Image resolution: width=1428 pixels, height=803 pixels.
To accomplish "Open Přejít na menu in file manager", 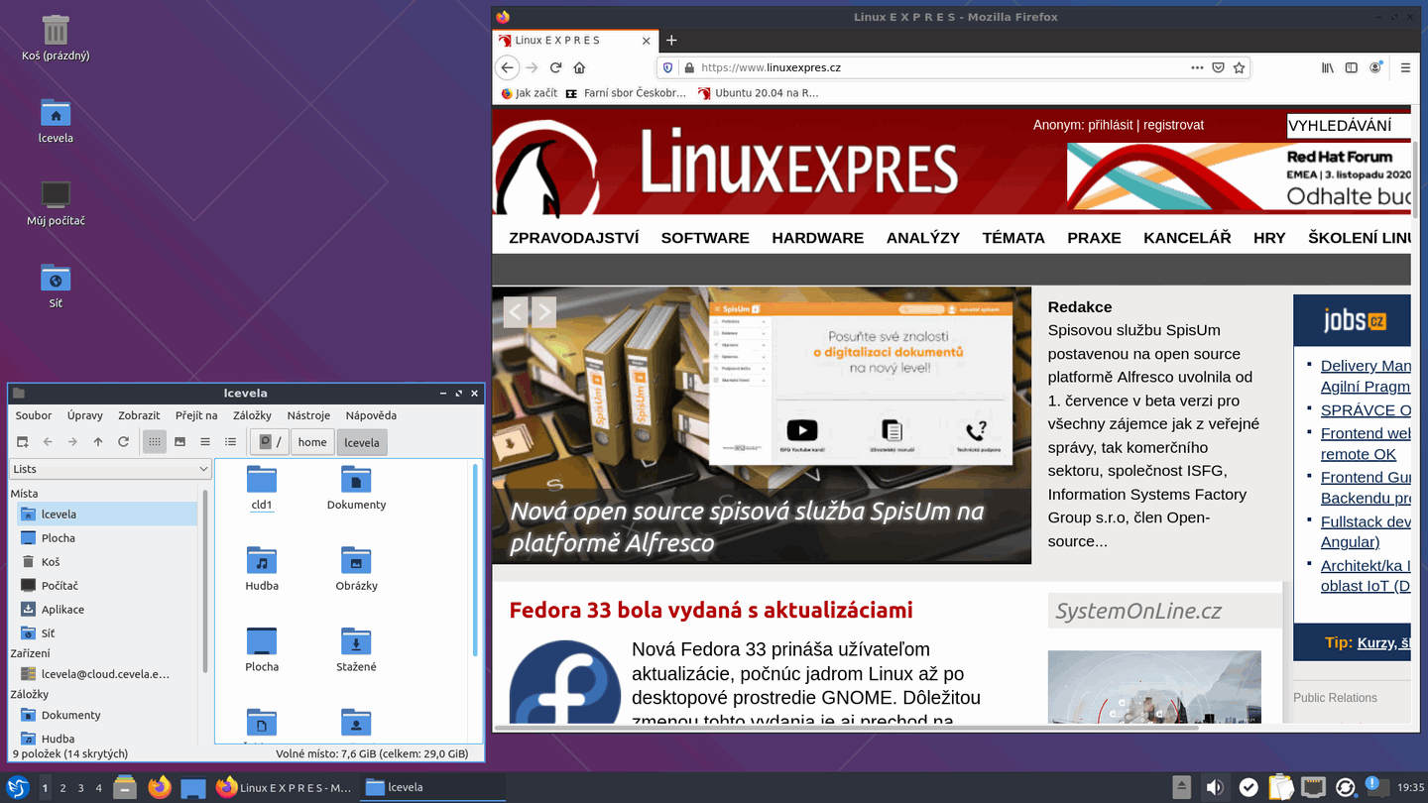I will coord(196,415).
